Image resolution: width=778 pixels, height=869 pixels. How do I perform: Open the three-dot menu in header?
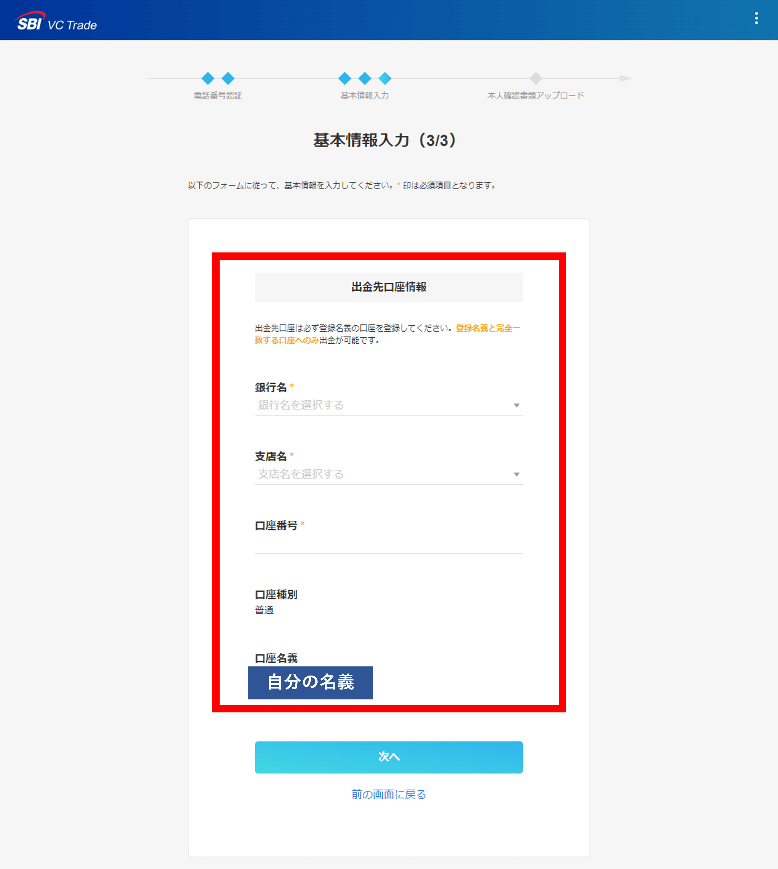pyautogui.click(x=756, y=18)
